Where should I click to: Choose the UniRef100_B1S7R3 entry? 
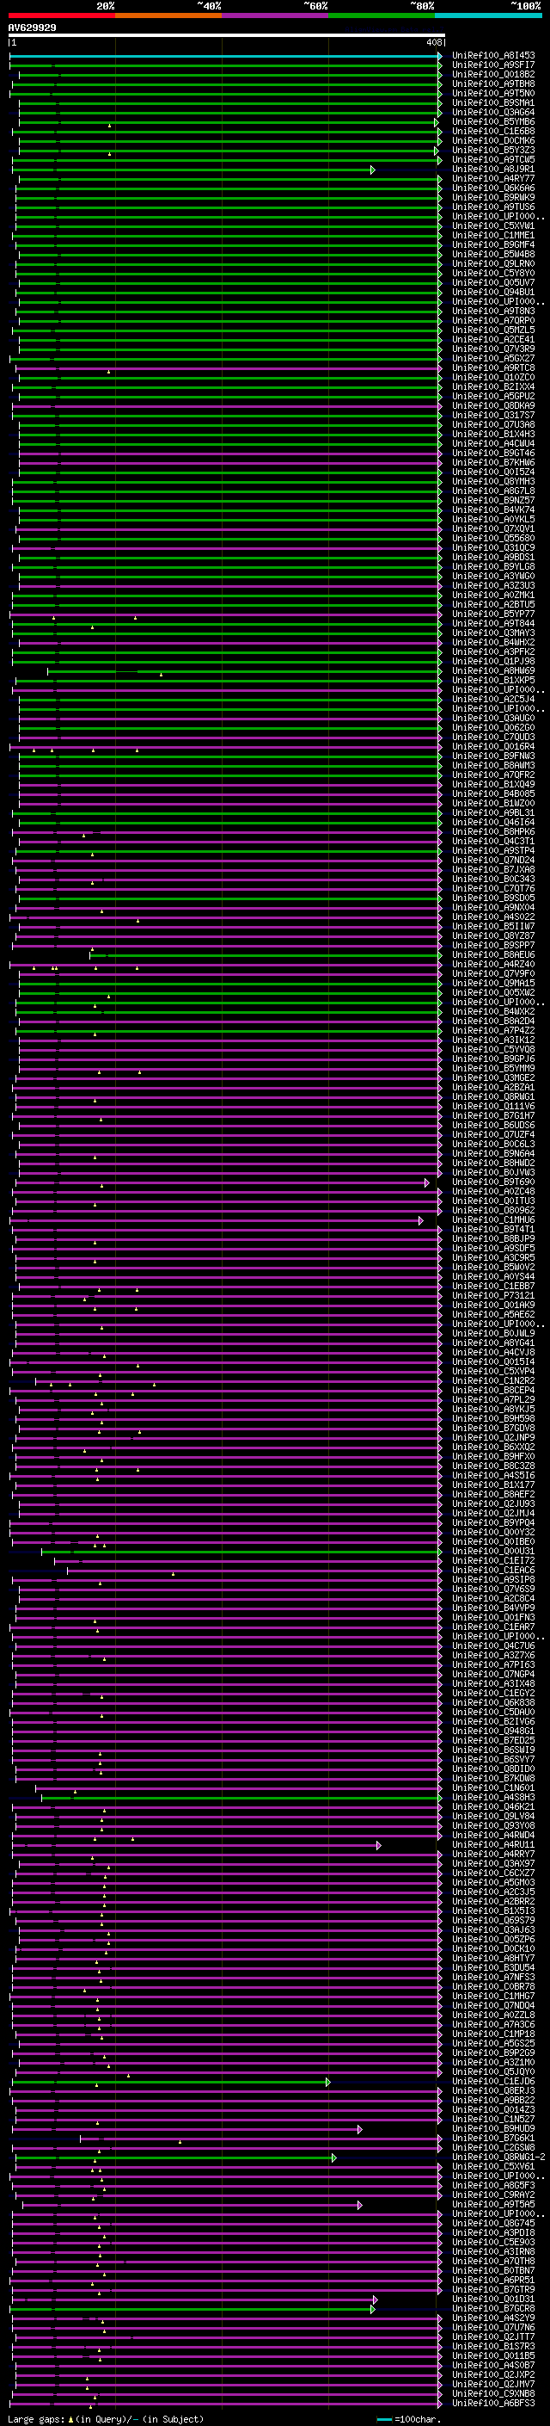(493, 2346)
